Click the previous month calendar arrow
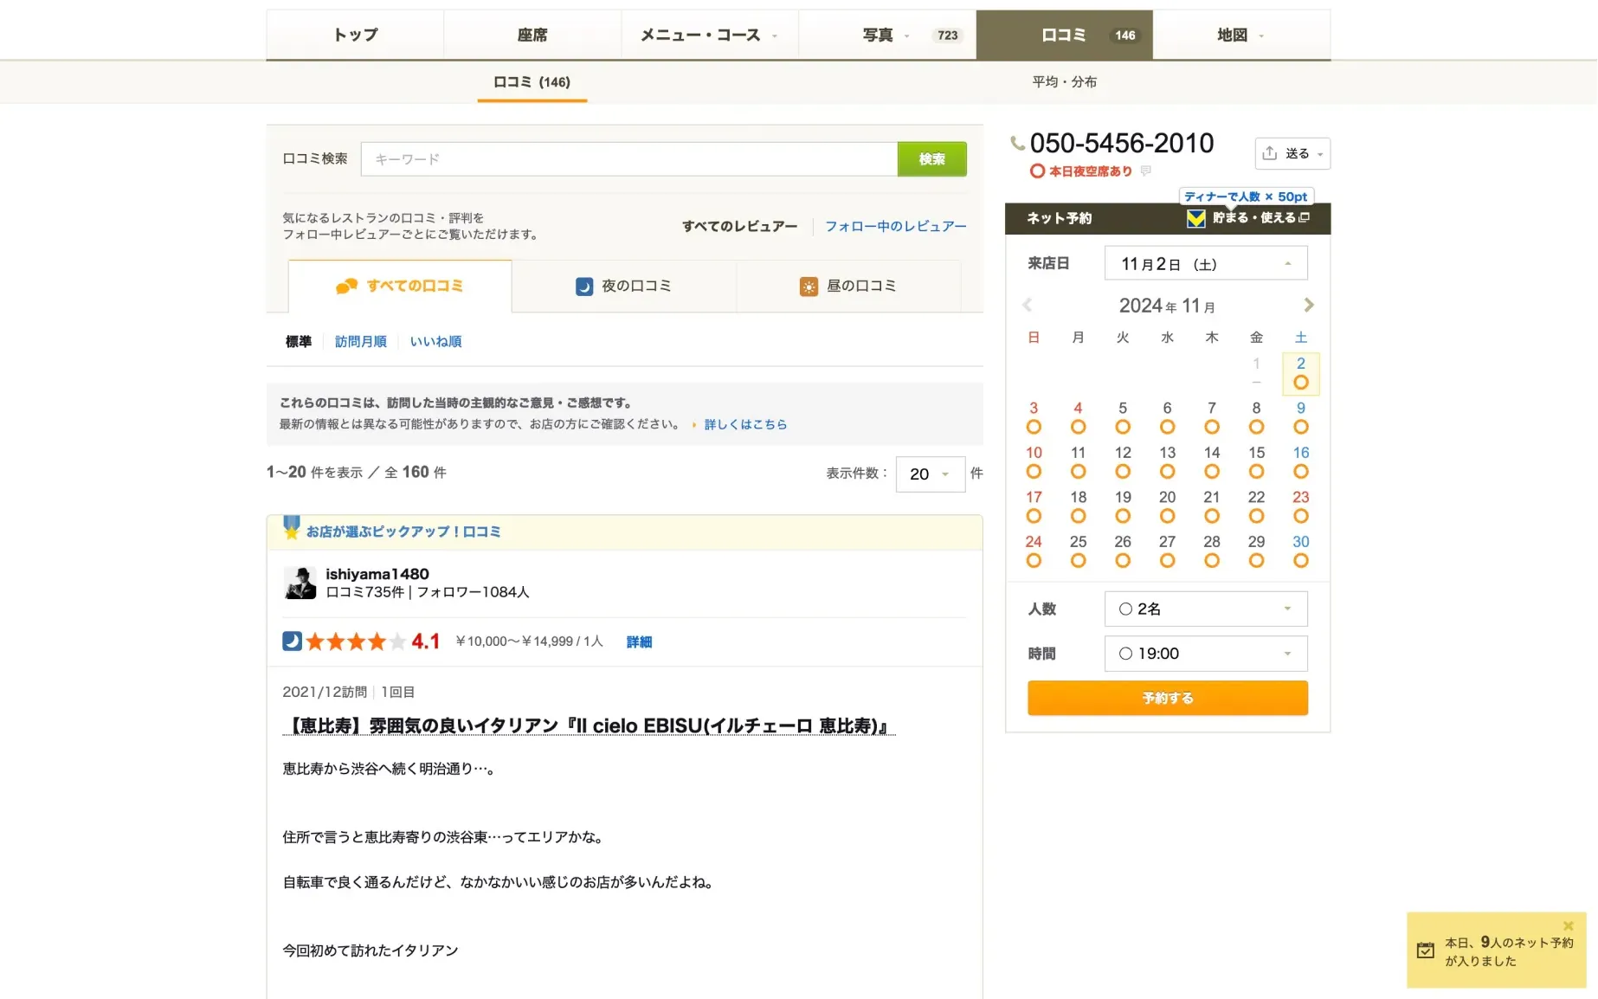 pyautogui.click(x=1027, y=305)
